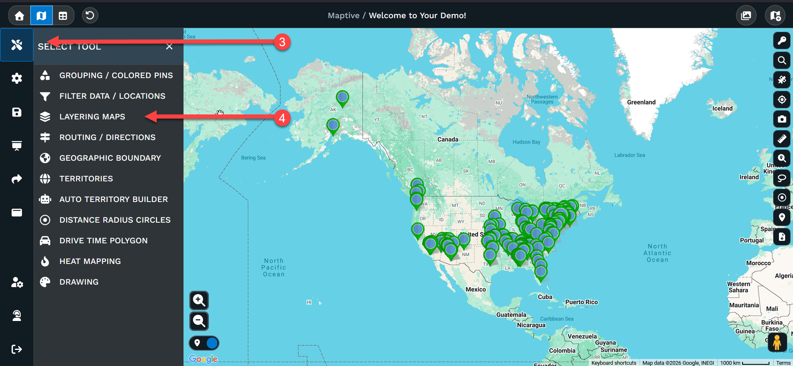
Task: Toggle the map pin visibility switch
Action: [204, 343]
